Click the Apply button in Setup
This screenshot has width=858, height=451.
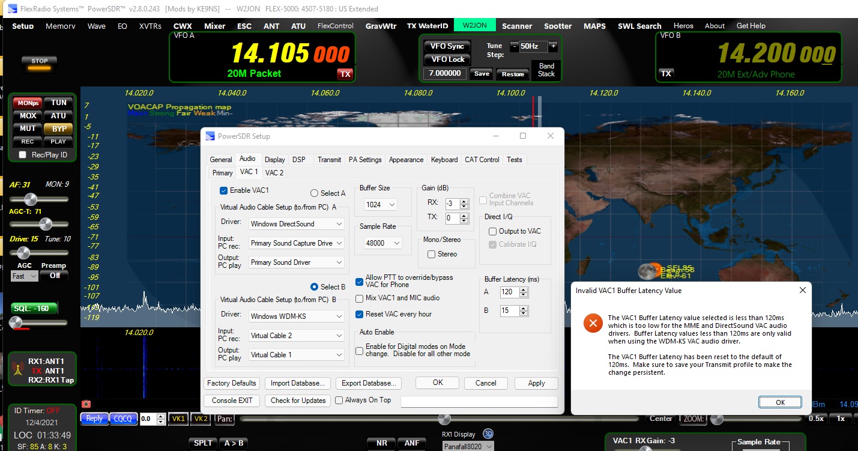tap(537, 383)
